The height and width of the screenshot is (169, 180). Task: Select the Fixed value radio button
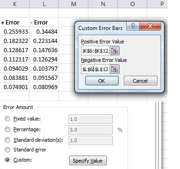point(7,119)
